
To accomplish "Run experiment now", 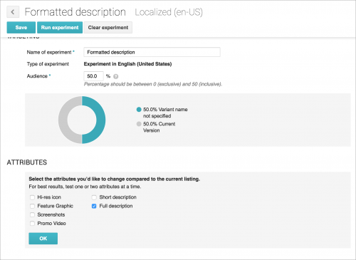I will tap(60, 28).
